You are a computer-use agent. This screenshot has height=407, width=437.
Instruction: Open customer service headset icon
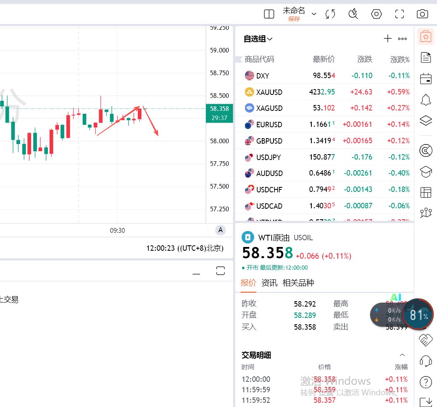[426, 361]
